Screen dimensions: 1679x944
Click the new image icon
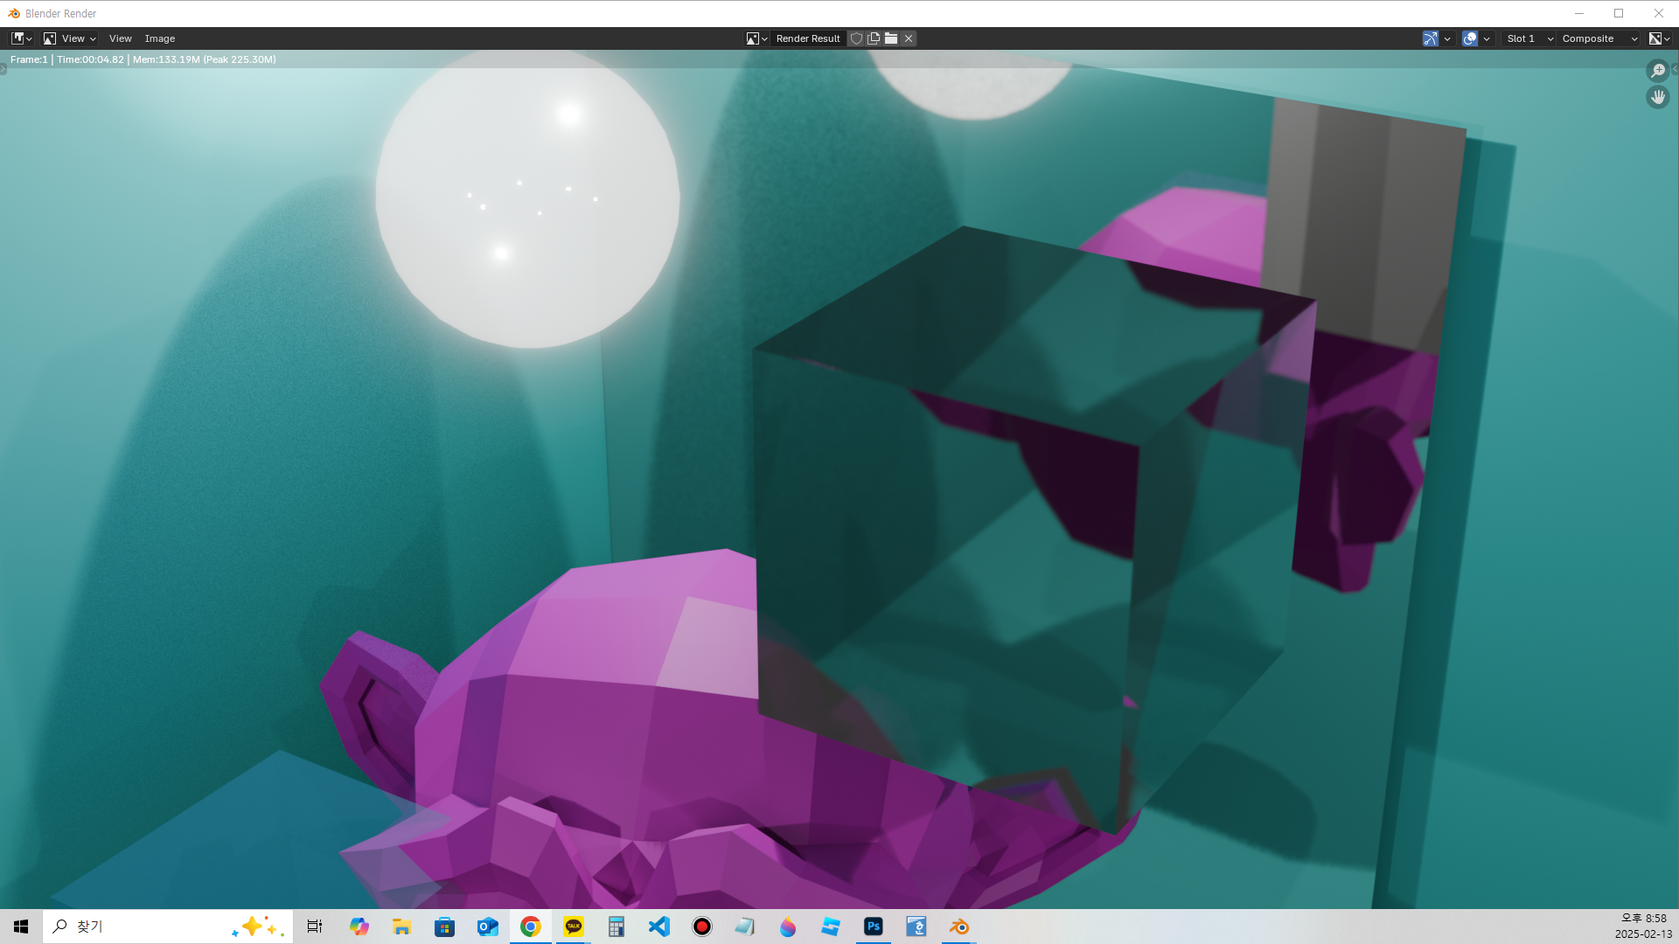873,38
